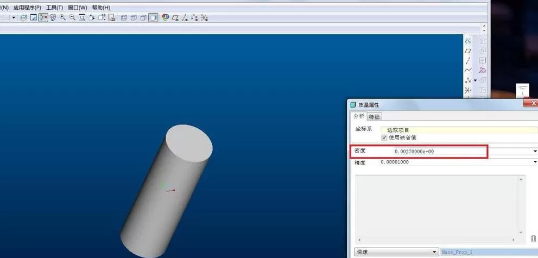Click results box scroll down arrow

[521, 232]
